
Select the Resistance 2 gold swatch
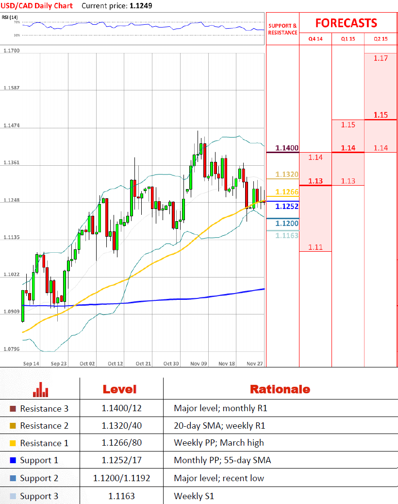coord(13,426)
